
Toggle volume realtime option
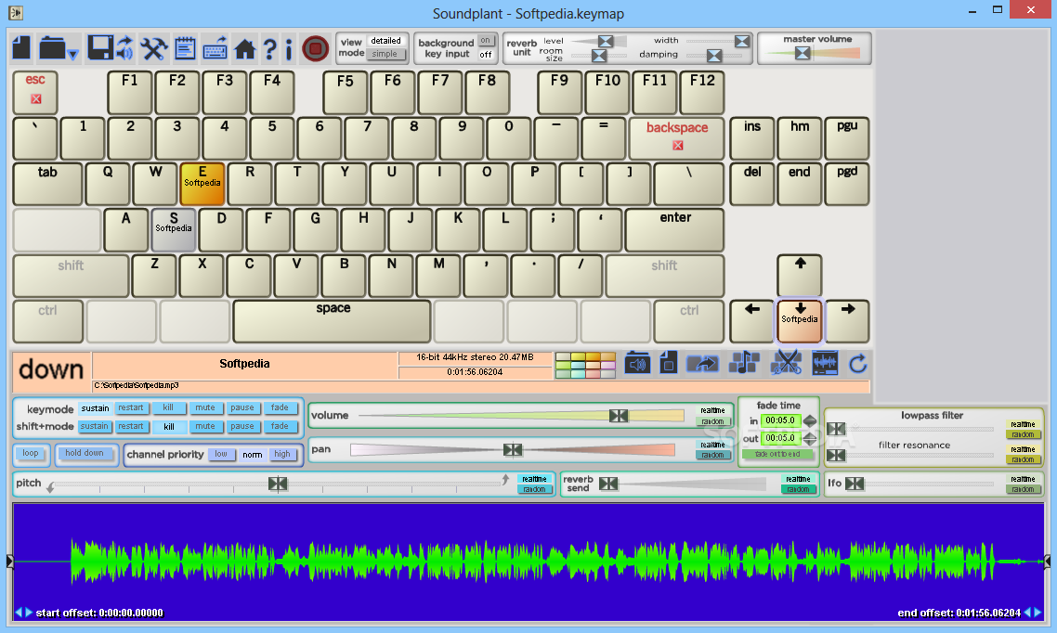coord(712,410)
